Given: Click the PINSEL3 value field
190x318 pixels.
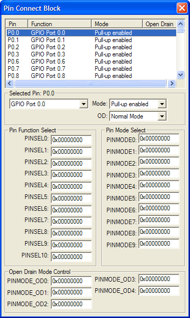Looking at the screenshot, I should [x=71, y=174].
